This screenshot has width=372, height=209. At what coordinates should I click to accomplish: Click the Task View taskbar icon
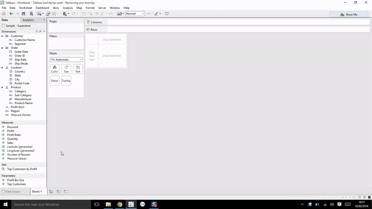(96, 204)
